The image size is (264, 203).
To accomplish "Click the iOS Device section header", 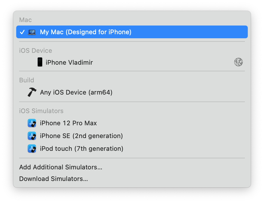I will pyautogui.click(x=36, y=51).
